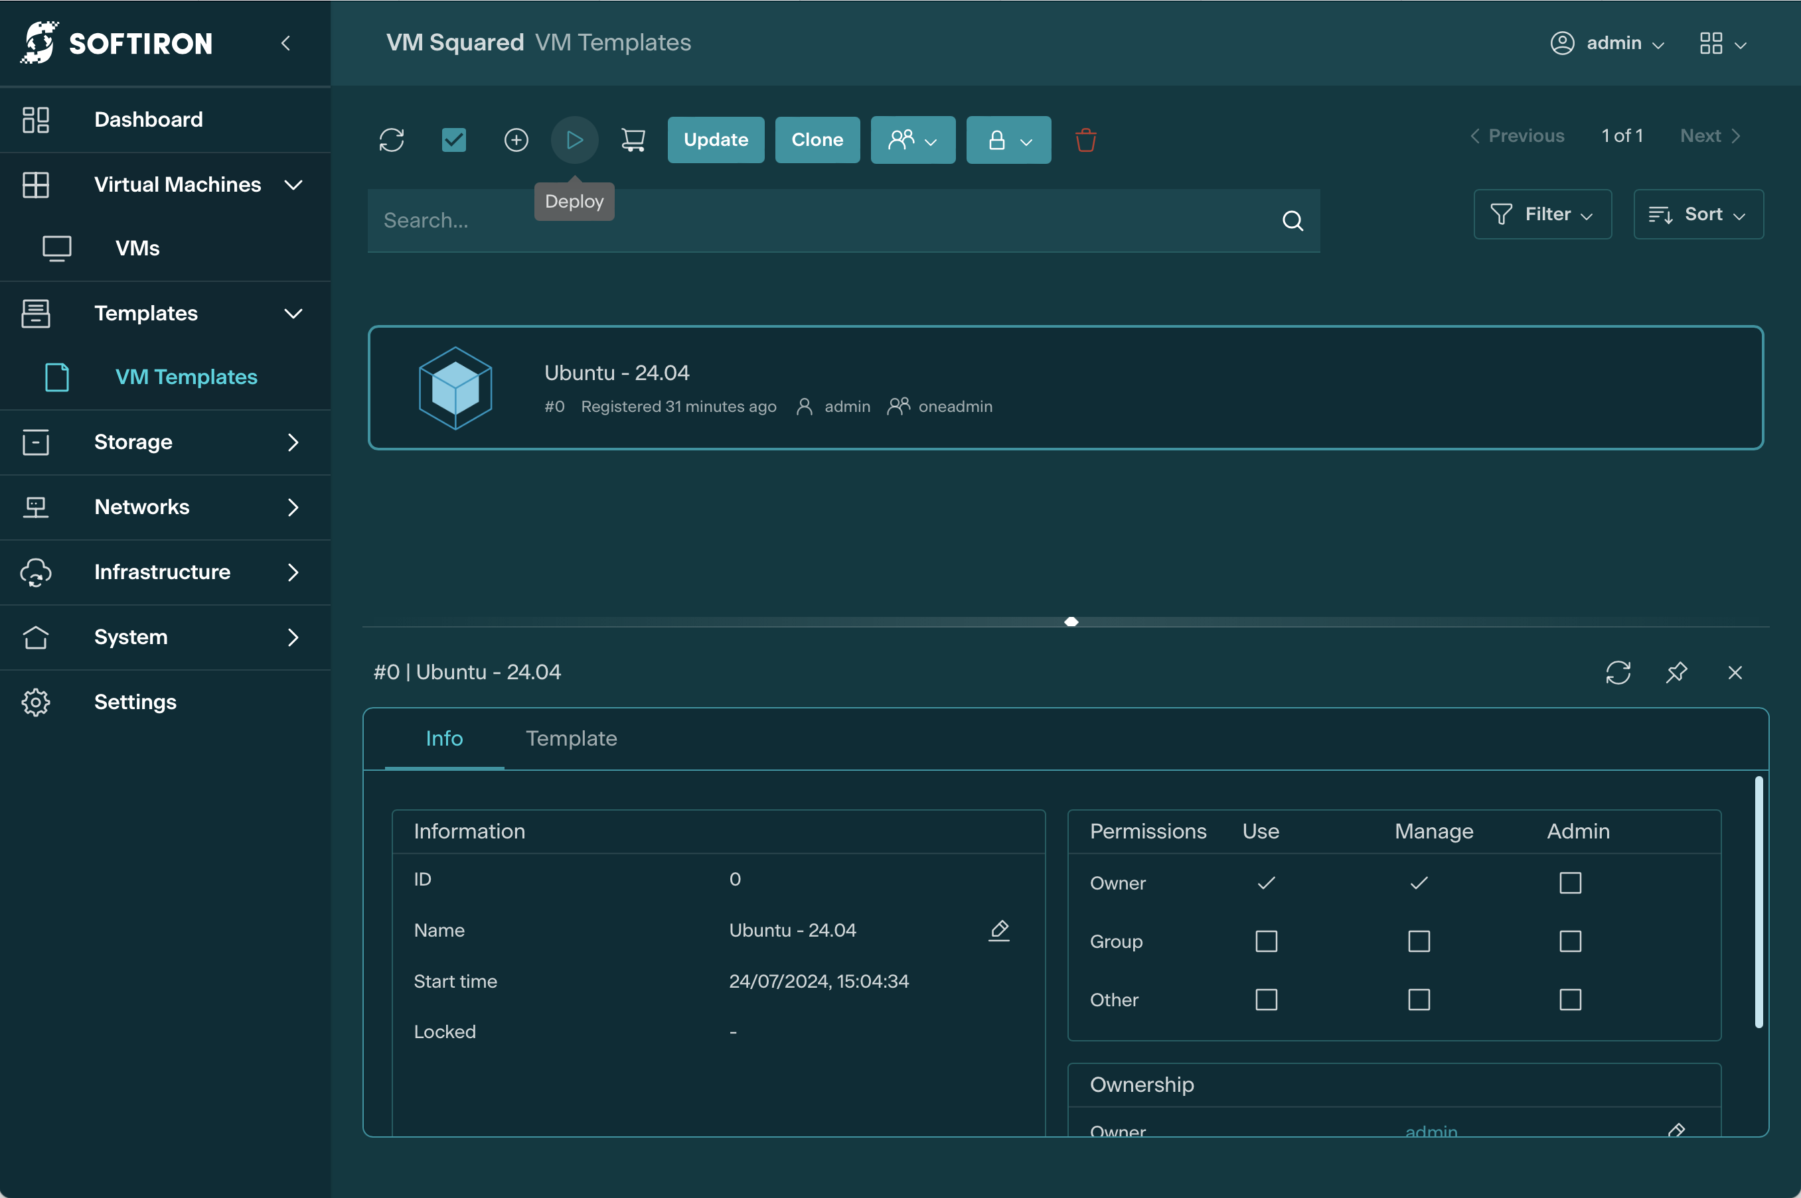This screenshot has height=1198, width=1801.
Task: Enable Admin permission for Owner
Action: (x=1570, y=883)
